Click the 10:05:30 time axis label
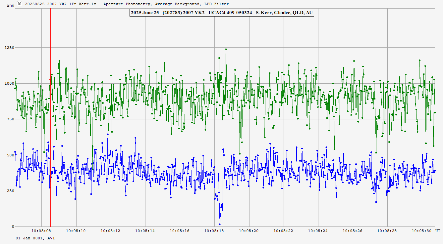 422,231
